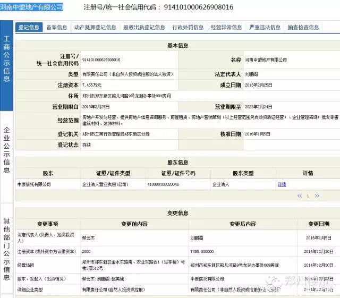The height and width of the screenshot is (298, 340).
Task: Open the 抽查检查信息 tab
Action: (x=303, y=27)
